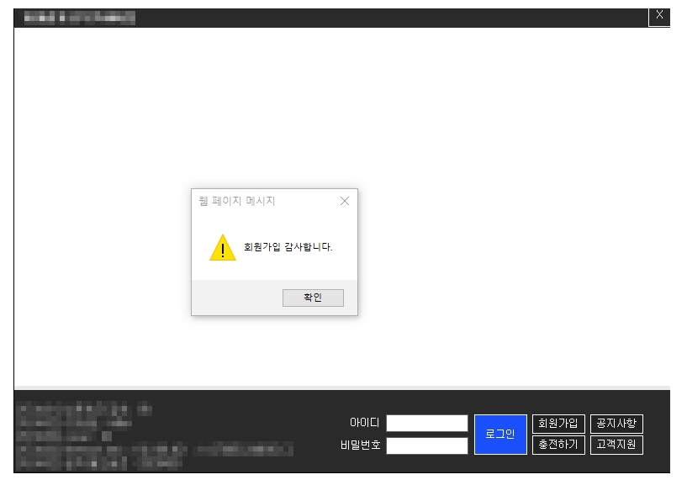Open the 회원가입 sign-up button
687x485 pixels.
click(558, 424)
